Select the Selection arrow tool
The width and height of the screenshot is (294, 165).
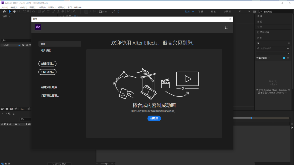tap(10, 12)
